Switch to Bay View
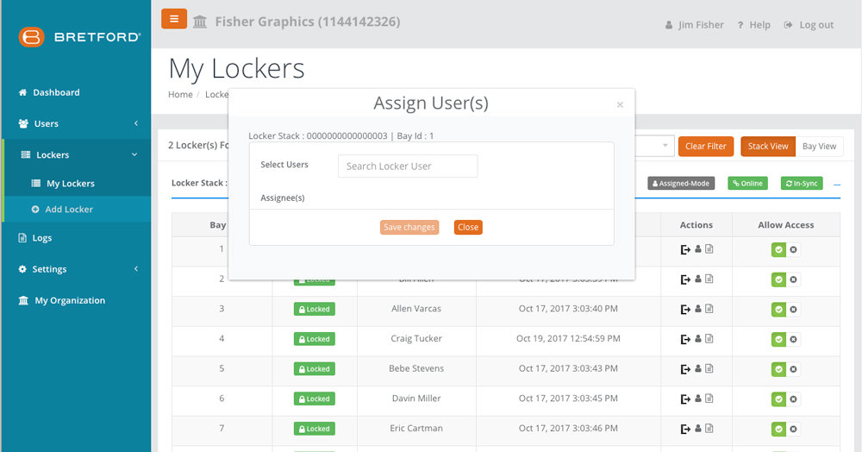862x452 pixels. (819, 147)
